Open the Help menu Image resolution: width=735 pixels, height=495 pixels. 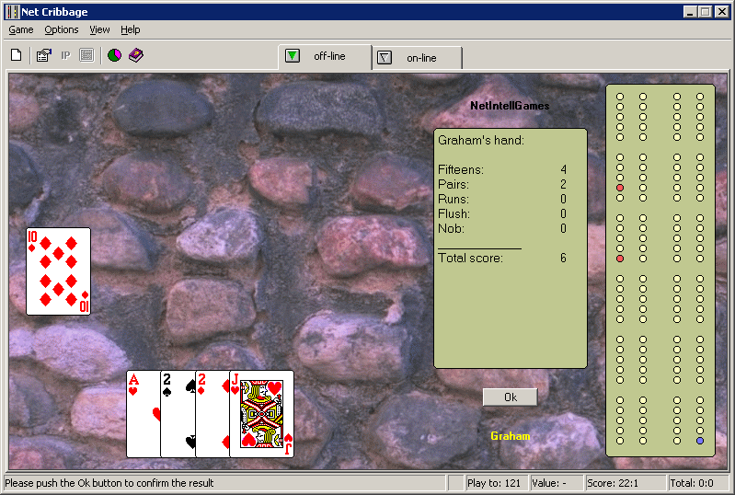pyautogui.click(x=131, y=30)
